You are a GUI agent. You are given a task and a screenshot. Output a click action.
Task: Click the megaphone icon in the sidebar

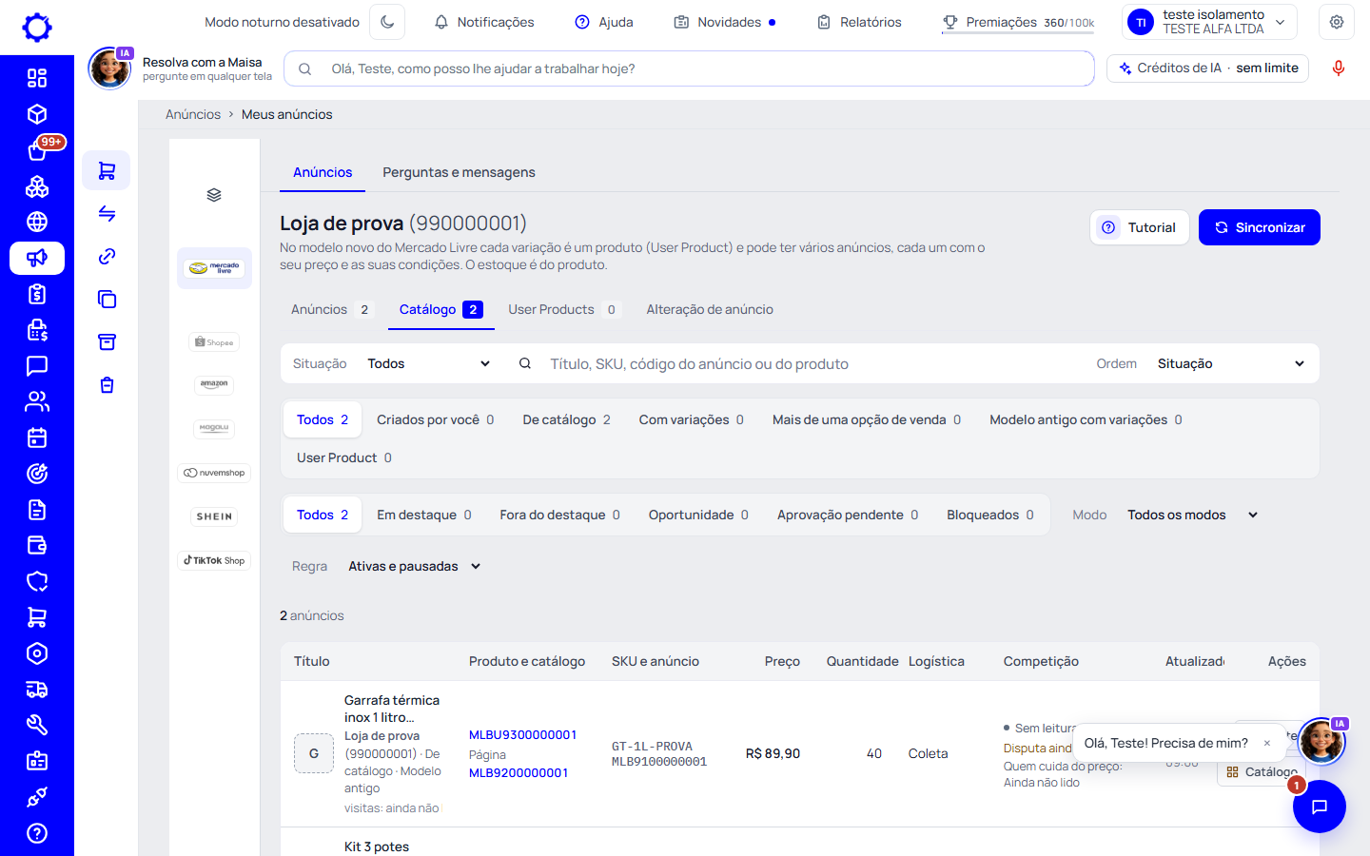pos(37,258)
